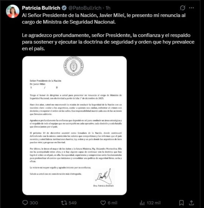The width and height of the screenshot is (204, 208).
Task: Open the Grok explain-post icon
Action: coord(183,8)
